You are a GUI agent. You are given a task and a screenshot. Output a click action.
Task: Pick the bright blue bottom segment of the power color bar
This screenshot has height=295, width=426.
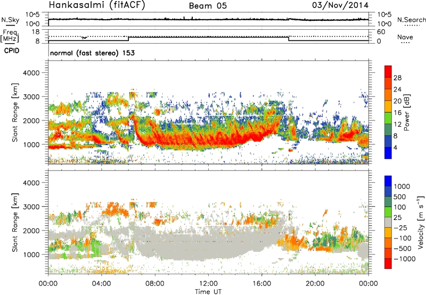tap(388, 153)
